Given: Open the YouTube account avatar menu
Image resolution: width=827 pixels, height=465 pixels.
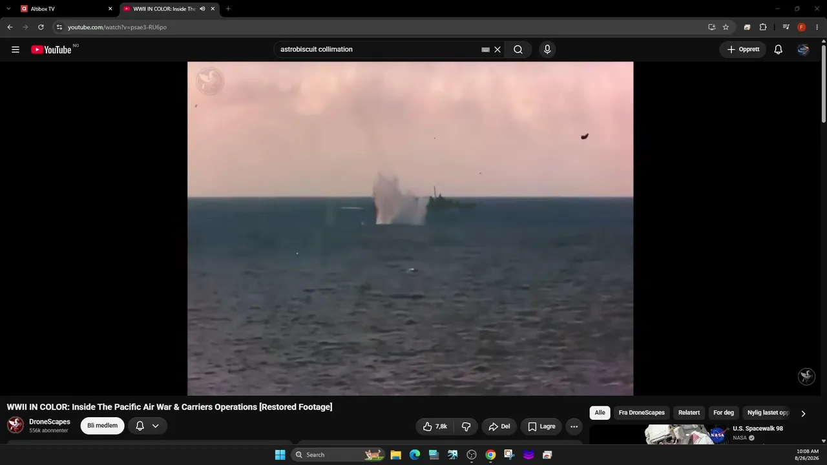Looking at the screenshot, I should (803, 50).
